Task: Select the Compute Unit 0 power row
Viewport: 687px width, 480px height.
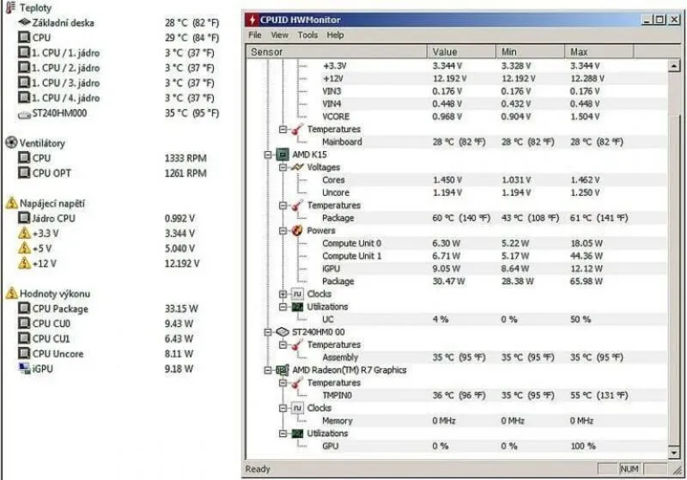Action: click(x=458, y=243)
